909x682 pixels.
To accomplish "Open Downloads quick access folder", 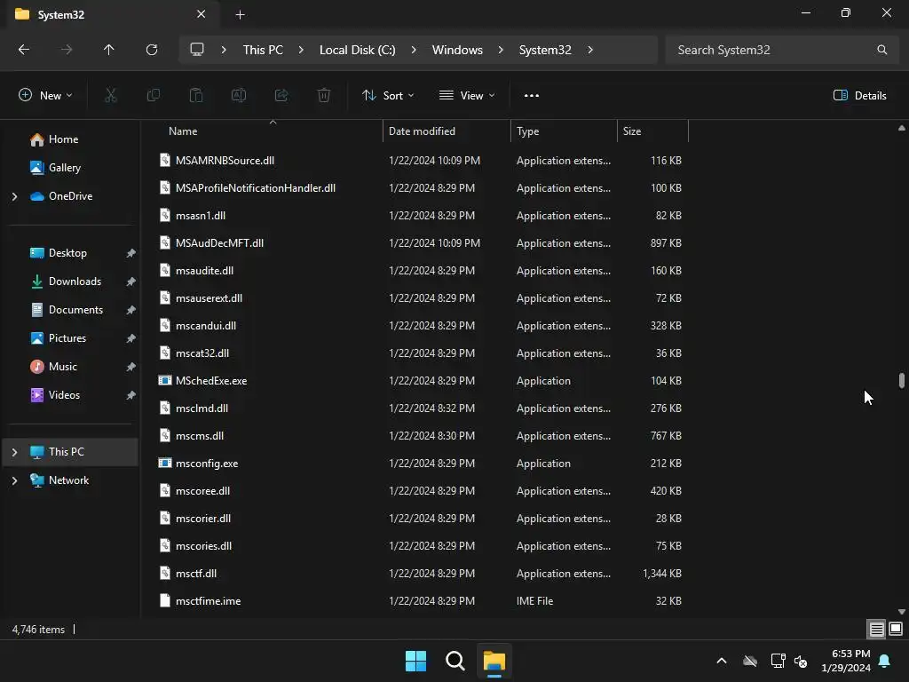I will [x=75, y=282].
